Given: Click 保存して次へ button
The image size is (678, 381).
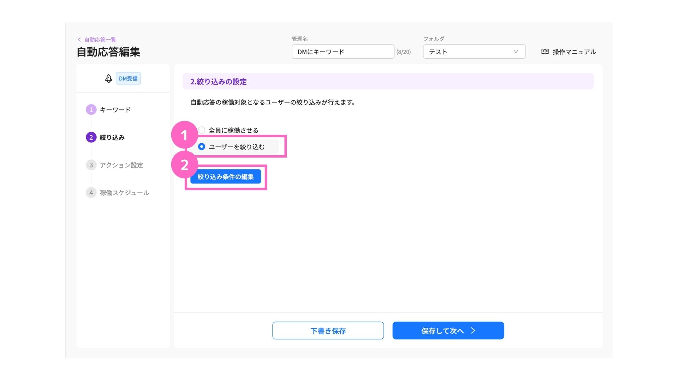Looking at the screenshot, I should pos(448,331).
